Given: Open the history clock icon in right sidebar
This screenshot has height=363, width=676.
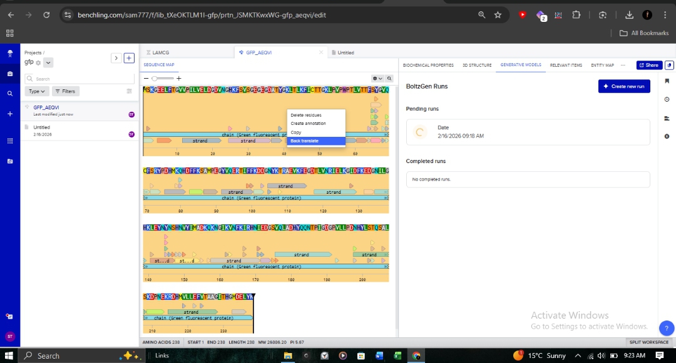Looking at the screenshot, I should click(x=667, y=99).
